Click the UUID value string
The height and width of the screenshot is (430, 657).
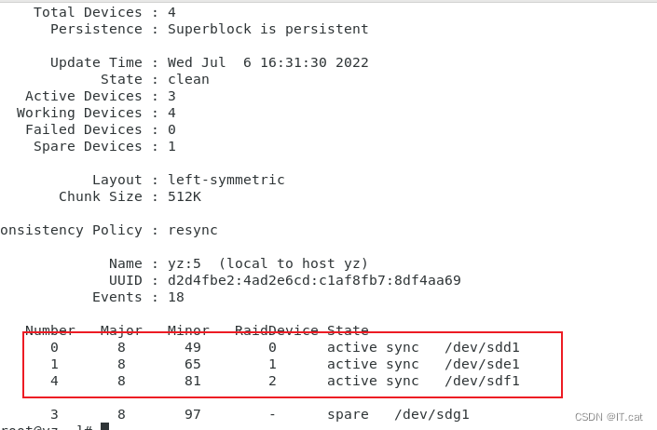tap(314, 280)
